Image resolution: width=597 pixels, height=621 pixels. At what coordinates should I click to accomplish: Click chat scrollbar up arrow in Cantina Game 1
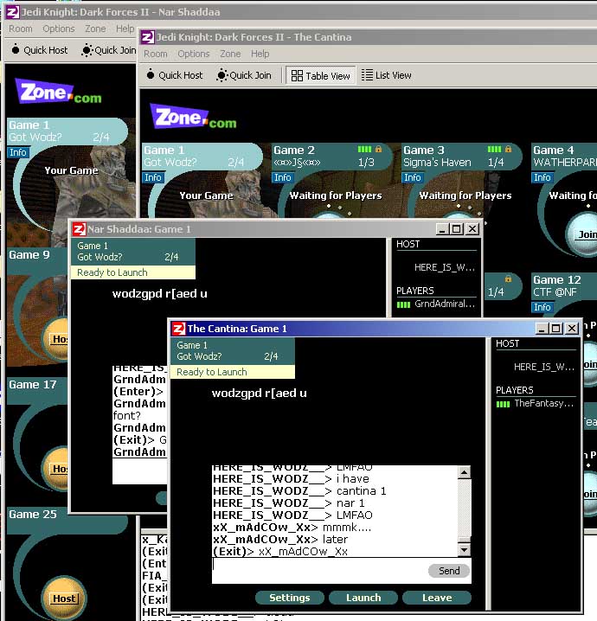464,472
